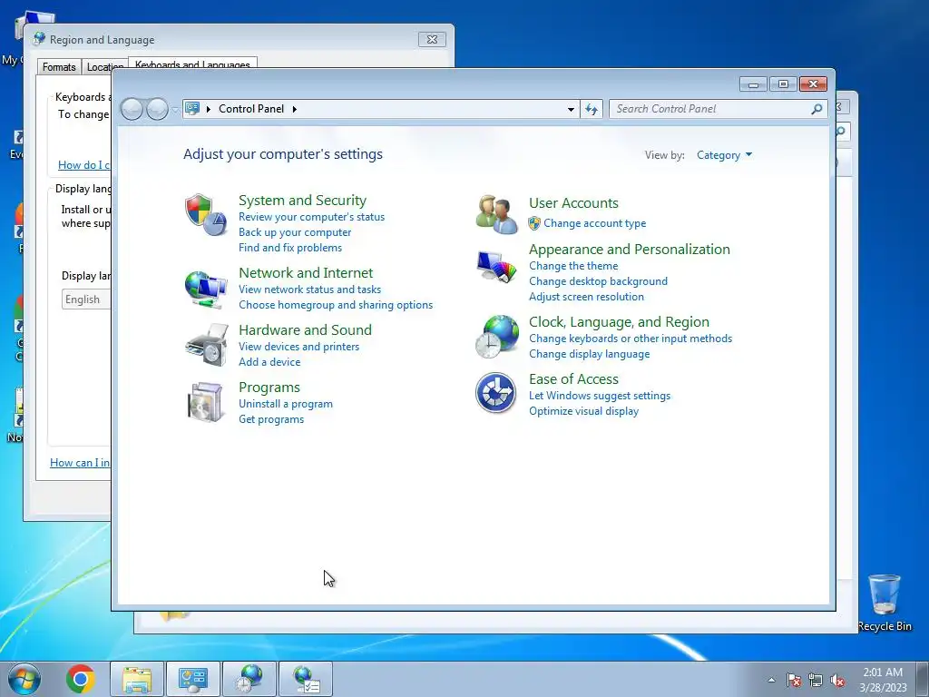Click View devices and printers
The image size is (929, 697).
[x=298, y=347]
